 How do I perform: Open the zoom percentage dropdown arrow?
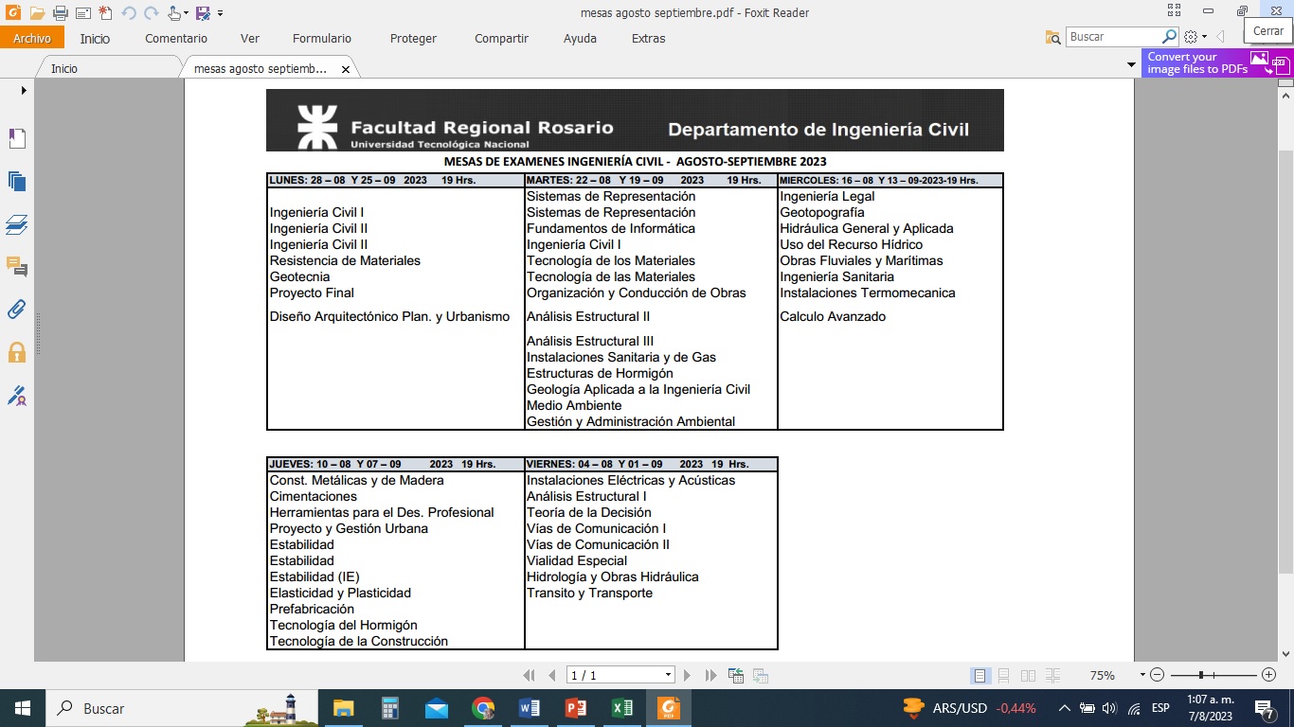click(1142, 675)
